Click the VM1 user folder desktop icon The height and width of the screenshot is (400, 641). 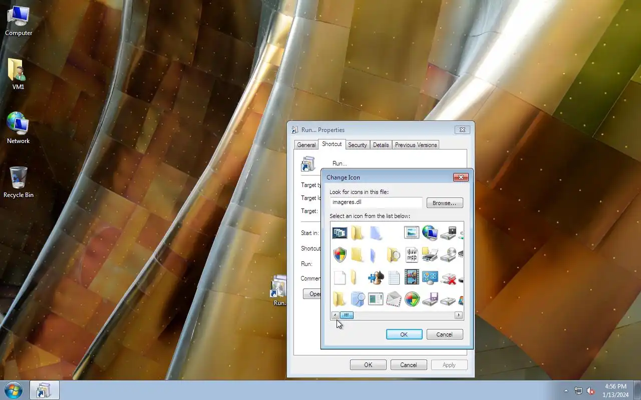tap(18, 74)
